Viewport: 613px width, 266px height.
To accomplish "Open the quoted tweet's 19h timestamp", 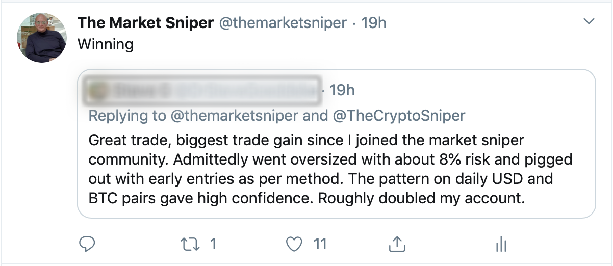I will point(342,91).
